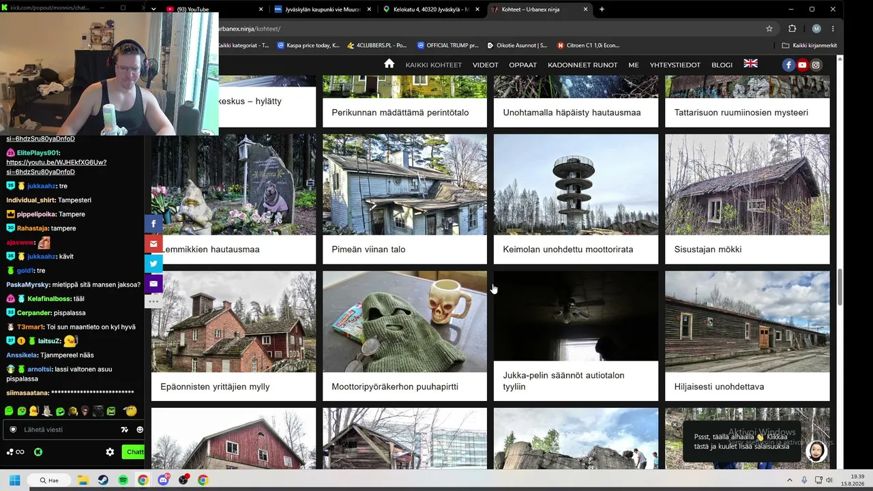Share page by Gmail red side button
Screen dimensions: 873x491
(x=153, y=243)
